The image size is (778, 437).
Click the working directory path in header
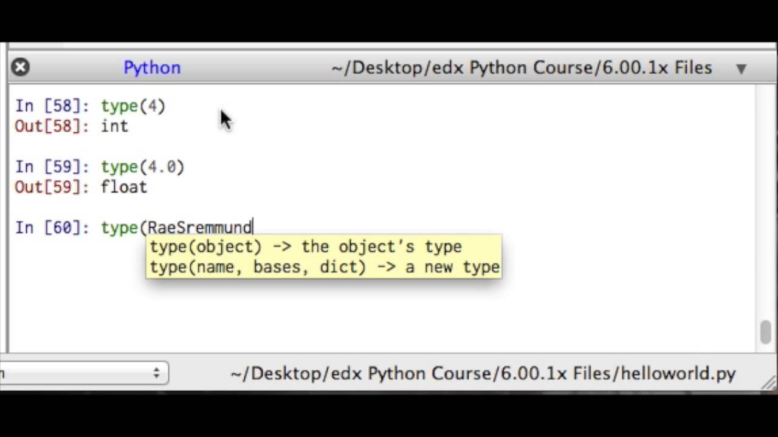[x=522, y=67]
